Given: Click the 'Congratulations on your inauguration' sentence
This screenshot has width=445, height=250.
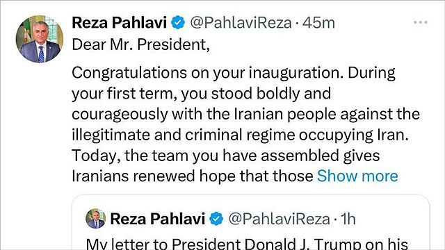Looking at the screenshot, I should (x=206, y=73).
